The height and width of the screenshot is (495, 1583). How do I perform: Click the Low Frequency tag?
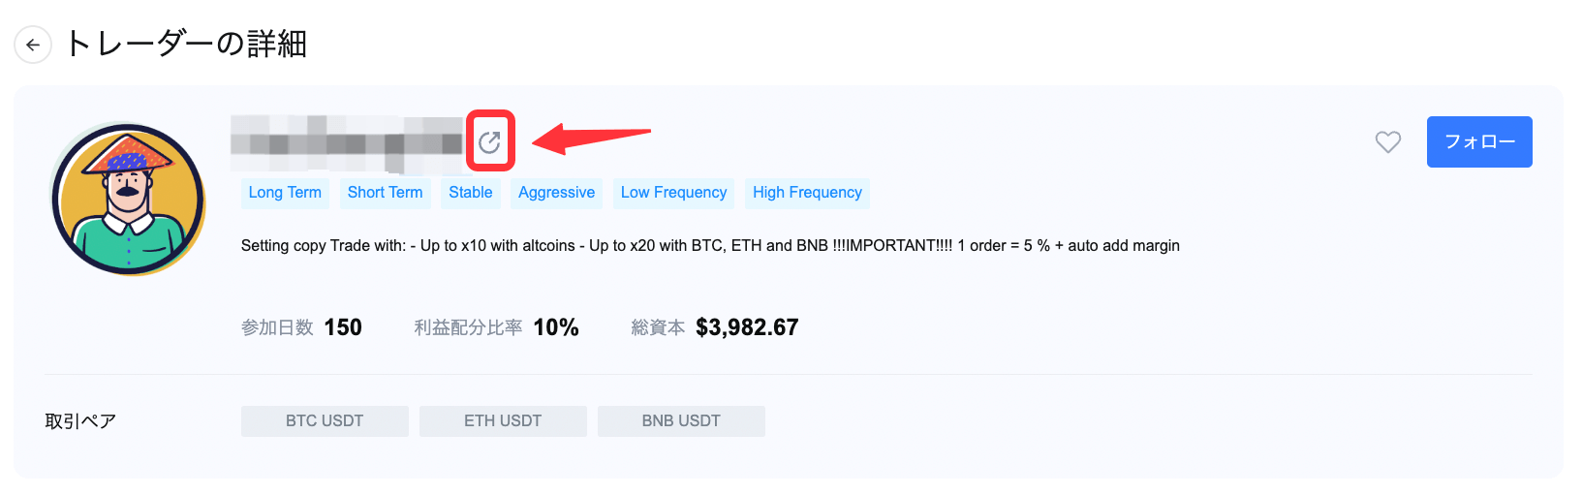tap(673, 193)
